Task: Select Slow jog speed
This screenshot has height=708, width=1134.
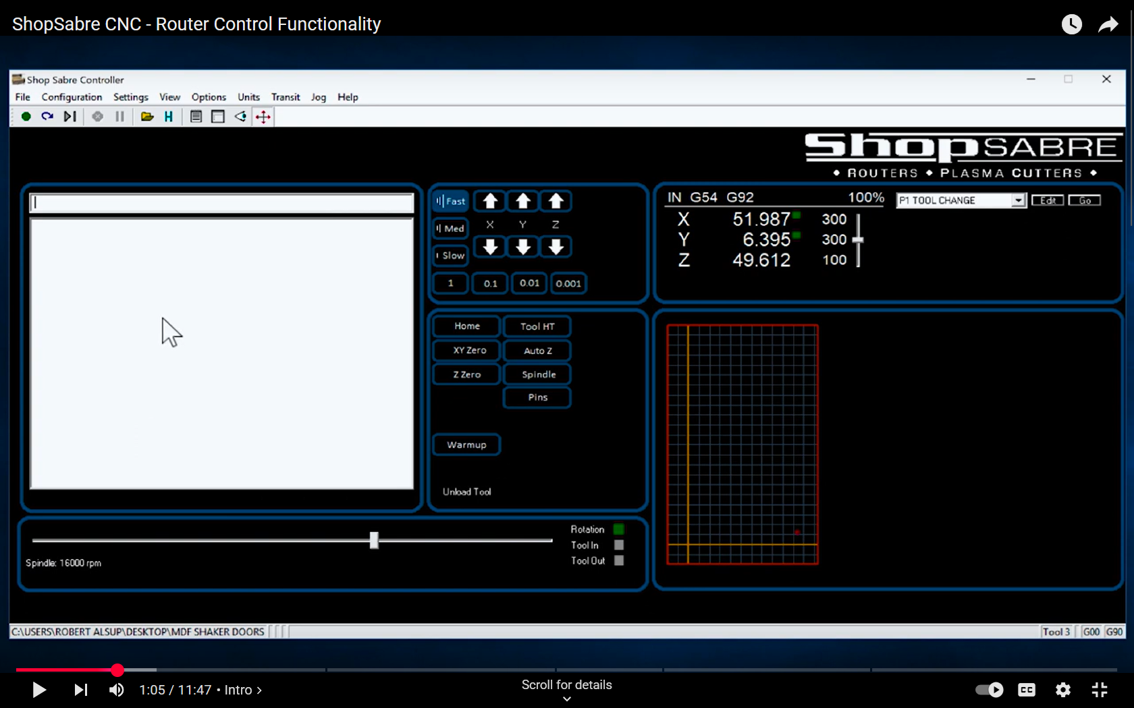Action: click(450, 256)
